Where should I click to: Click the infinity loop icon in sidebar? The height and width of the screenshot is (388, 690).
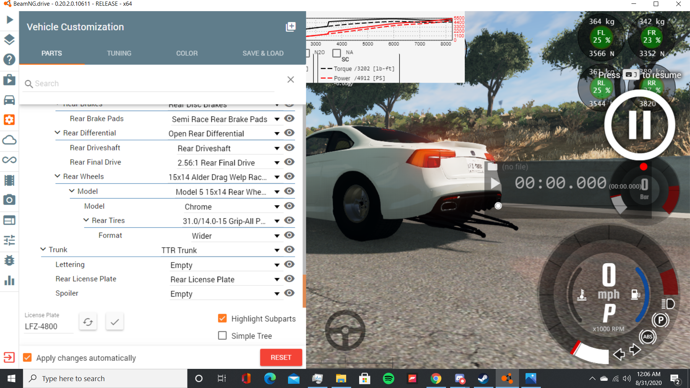(x=10, y=160)
